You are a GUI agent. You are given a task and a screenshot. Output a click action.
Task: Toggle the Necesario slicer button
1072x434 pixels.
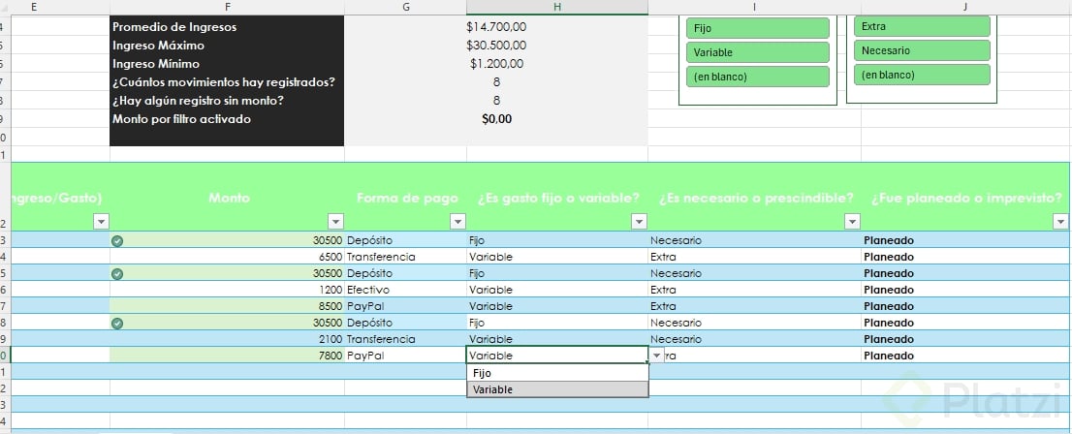922,50
